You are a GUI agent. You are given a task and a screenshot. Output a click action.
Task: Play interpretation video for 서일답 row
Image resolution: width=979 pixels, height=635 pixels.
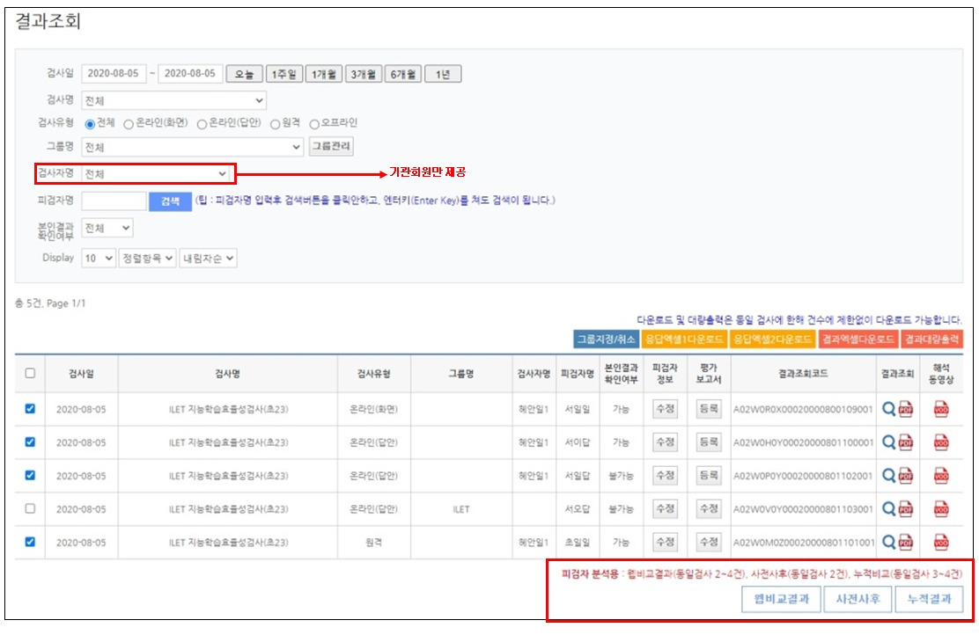pos(941,476)
